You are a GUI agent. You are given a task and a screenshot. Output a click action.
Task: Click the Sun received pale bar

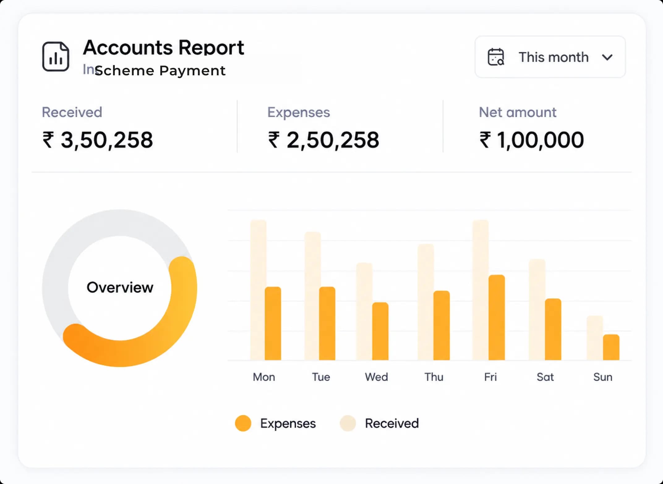595,338
